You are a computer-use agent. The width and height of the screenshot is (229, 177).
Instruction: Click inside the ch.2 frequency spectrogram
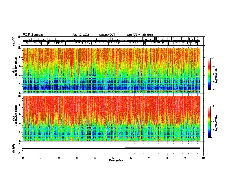tap(112, 119)
